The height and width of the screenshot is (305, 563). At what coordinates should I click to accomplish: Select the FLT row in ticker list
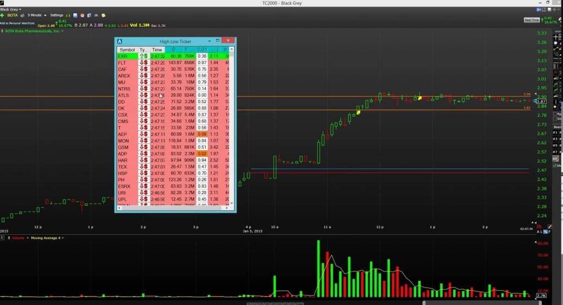click(x=173, y=63)
